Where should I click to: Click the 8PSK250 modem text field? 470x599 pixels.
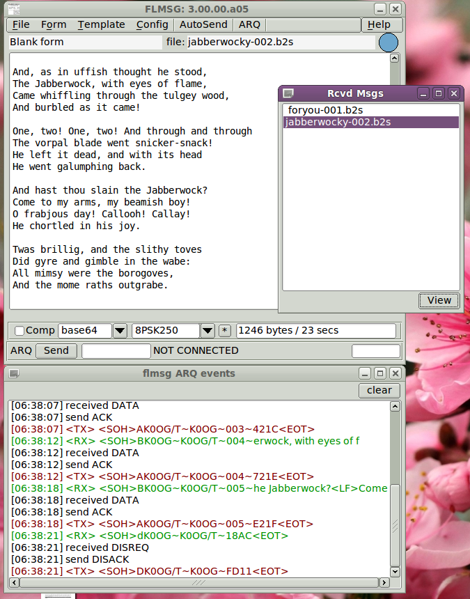pos(165,331)
